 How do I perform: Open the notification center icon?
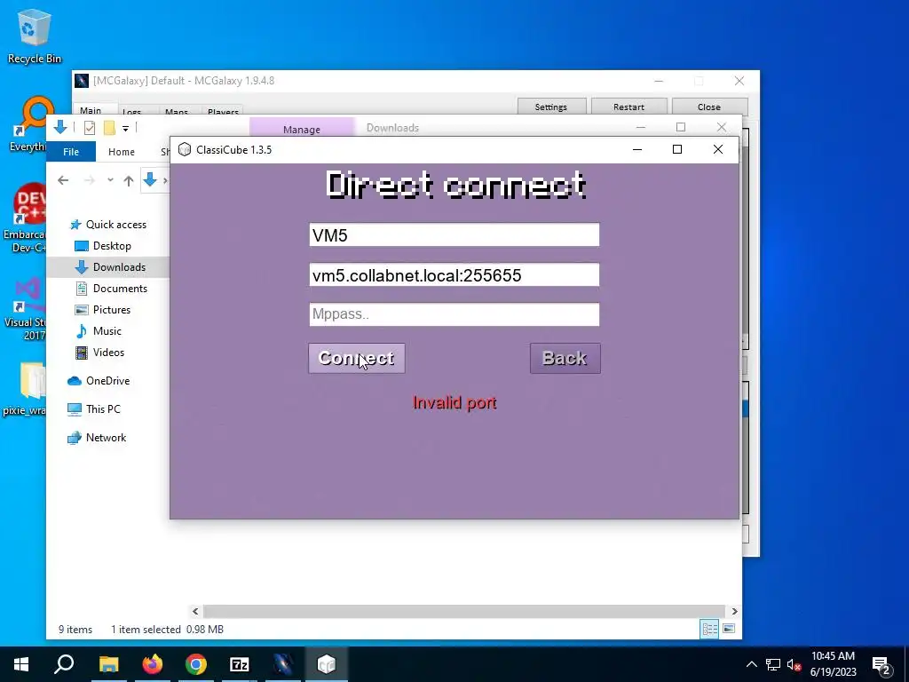click(881, 664)
